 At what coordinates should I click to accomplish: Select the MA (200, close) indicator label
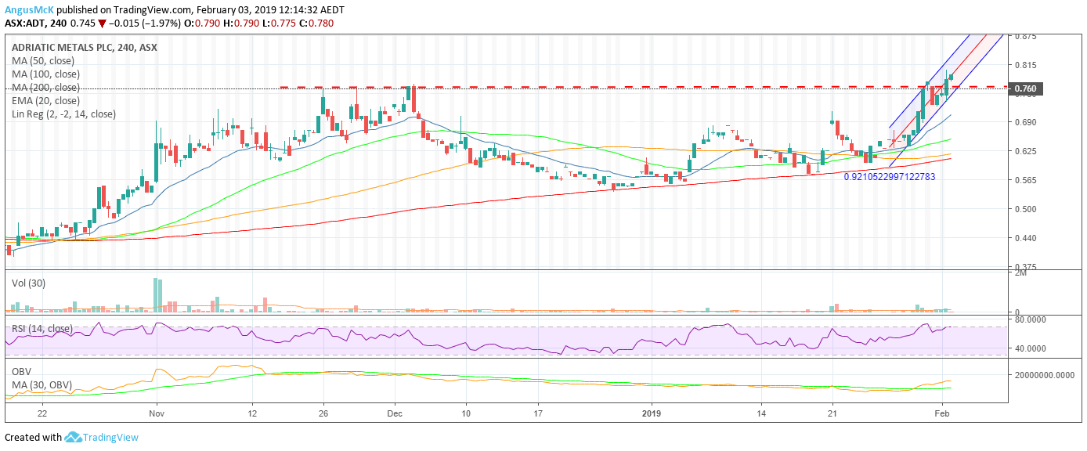(x=46, y=87)
